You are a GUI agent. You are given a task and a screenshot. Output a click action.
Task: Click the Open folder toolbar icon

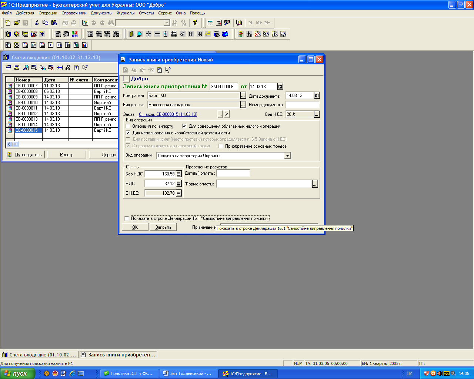pos(17,23)
